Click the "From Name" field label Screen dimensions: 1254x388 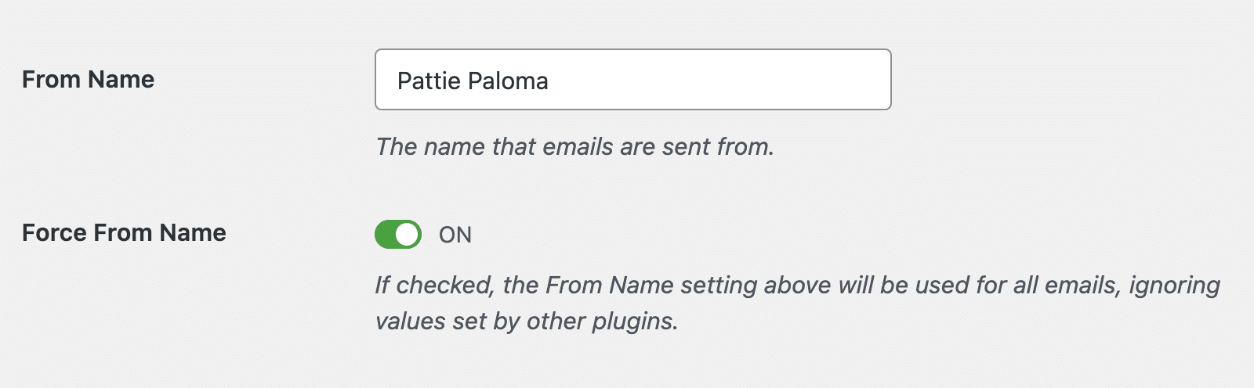coord(88,80)
